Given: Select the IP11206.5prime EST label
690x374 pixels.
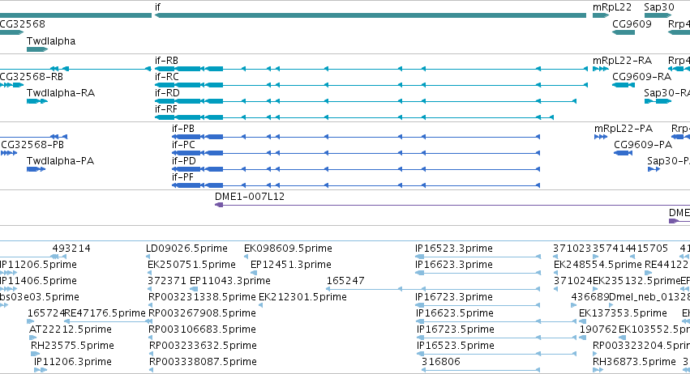Looking at the screenshot, I should (x=38, y=265).
